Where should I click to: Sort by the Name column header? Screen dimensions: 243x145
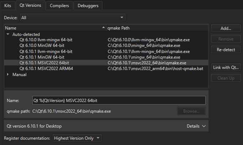pos(53,28)
